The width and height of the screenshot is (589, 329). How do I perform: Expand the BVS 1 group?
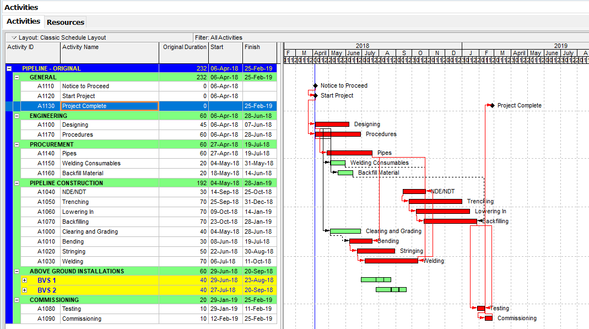pos(24,280)
